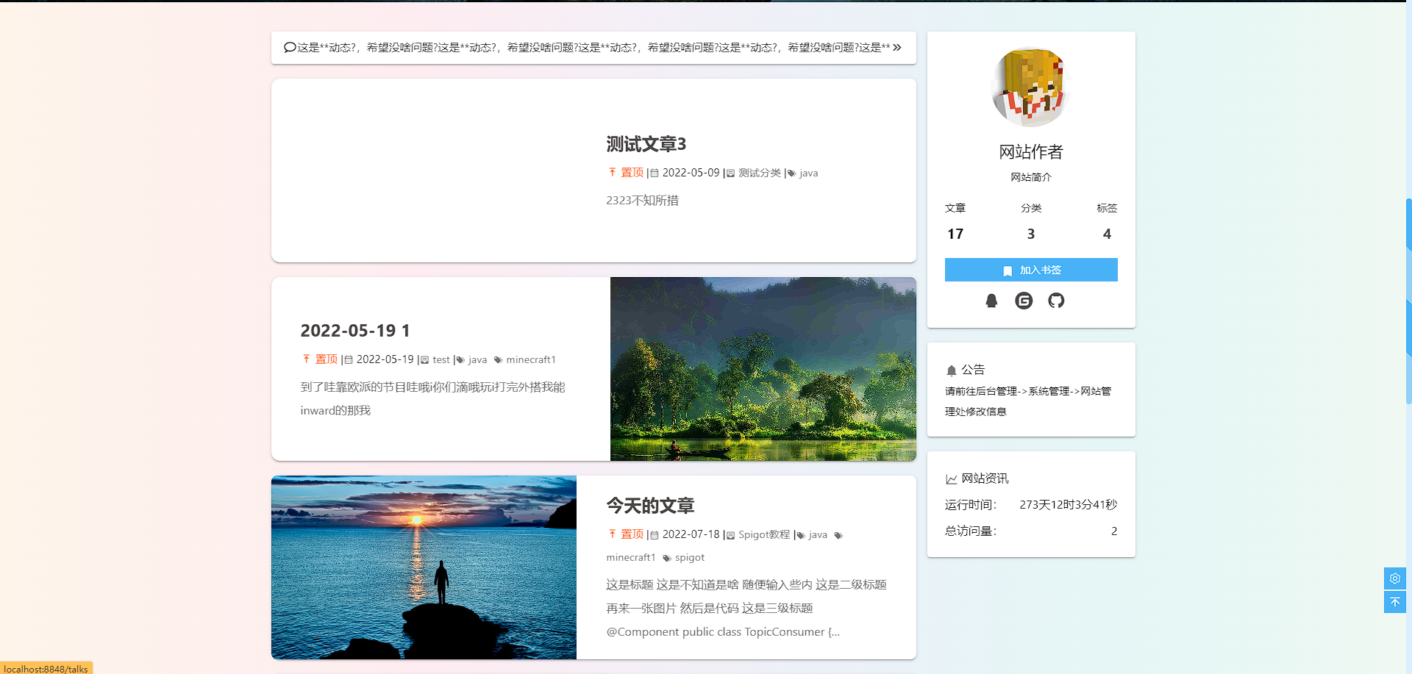Expand talks with the double chevron arrow
This screenshot has width=1412, height=674.
point(897,48)
